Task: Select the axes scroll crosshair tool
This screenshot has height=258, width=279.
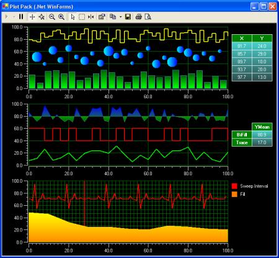Action: (32, 17)
